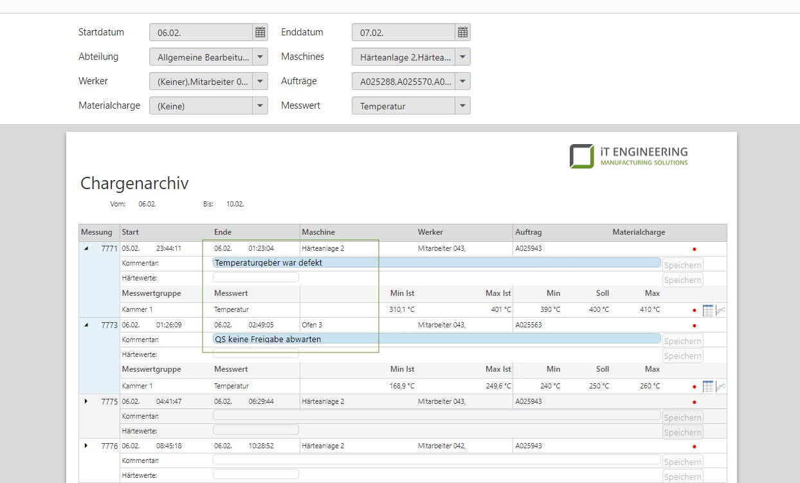
Task: Save Härtewerte for measurement 7773
Action: tap(682, 356)
